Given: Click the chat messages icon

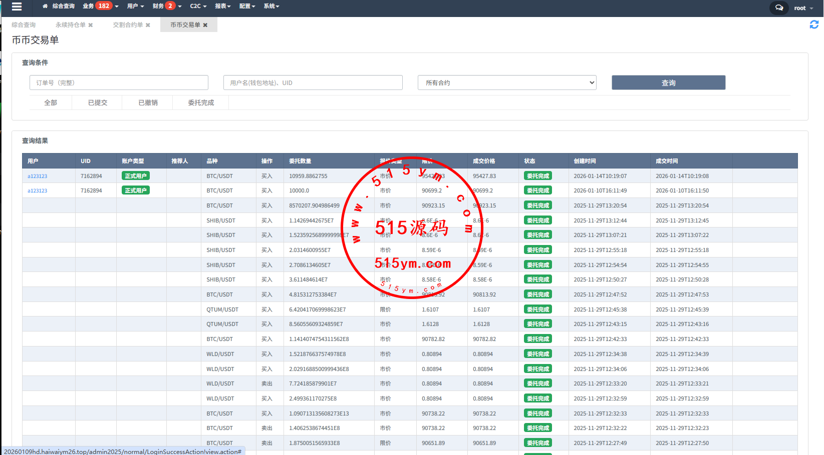Looking at the screenshot, I should 779,7.
